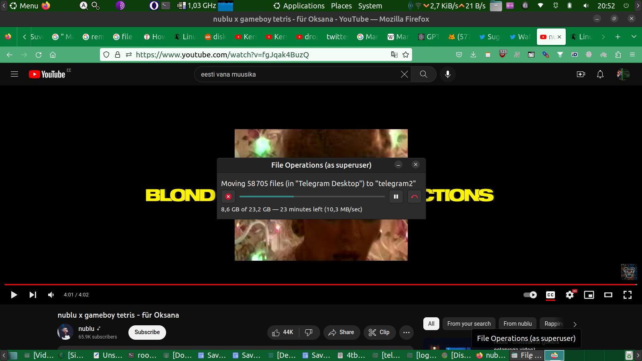This screenshot has width=642, height=361.
Task: Go back one page in Firefox
Action: click(10, 55)
